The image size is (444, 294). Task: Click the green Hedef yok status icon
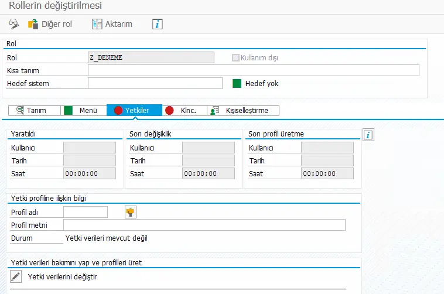click(x=237, y=83)
